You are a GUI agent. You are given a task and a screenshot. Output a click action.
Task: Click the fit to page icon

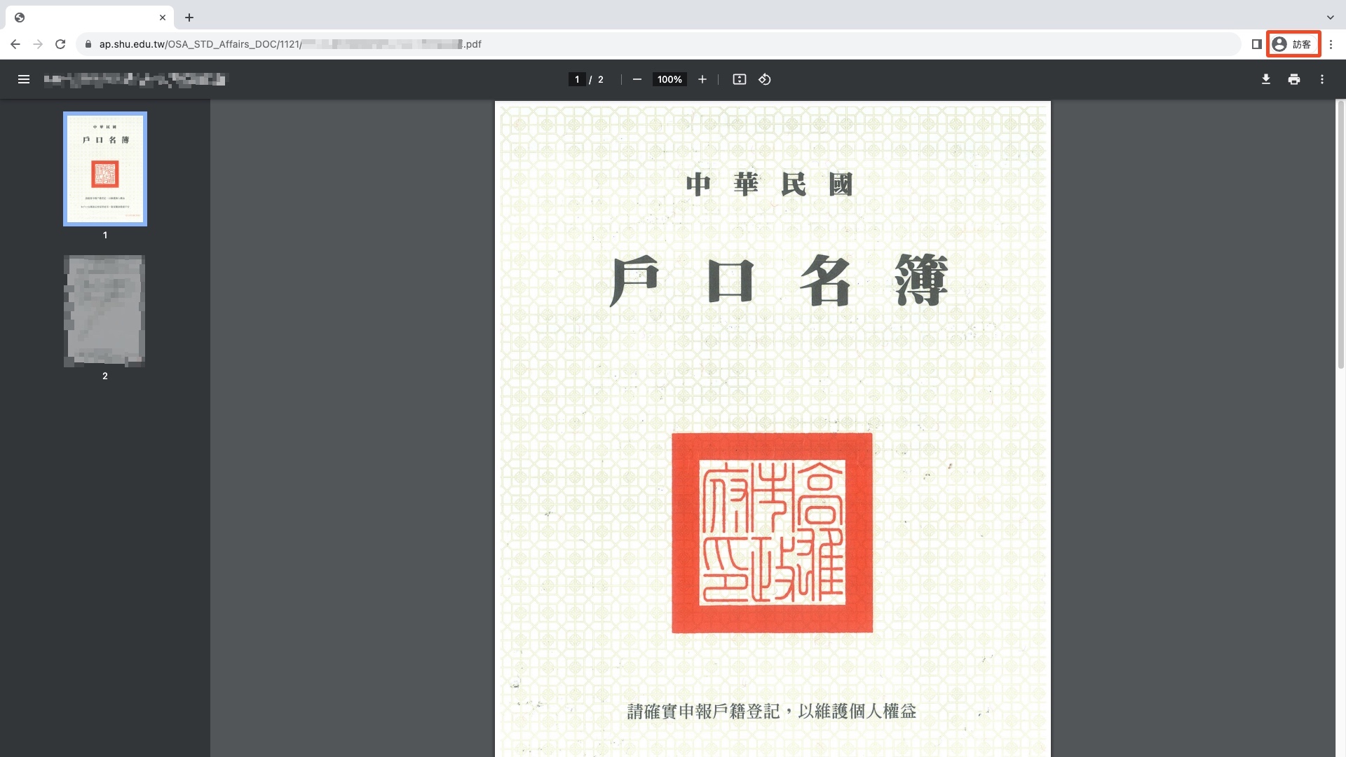coord(740,79)
